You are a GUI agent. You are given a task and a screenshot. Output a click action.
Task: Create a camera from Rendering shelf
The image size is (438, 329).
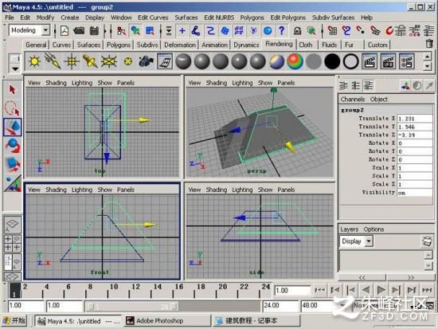click(146, 61)
